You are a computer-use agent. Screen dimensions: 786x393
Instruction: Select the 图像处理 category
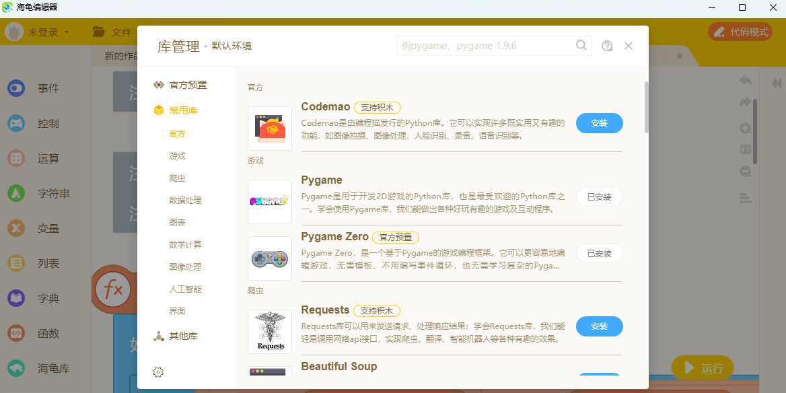tap(186, 267)
